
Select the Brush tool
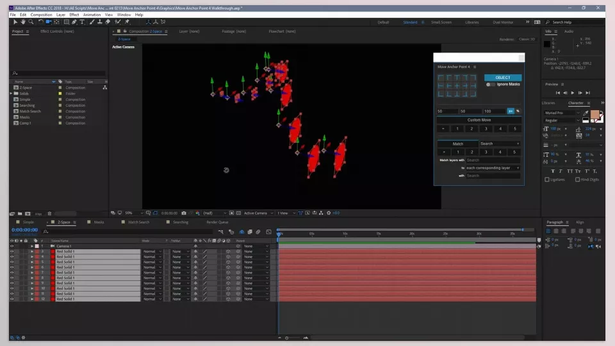92,22
